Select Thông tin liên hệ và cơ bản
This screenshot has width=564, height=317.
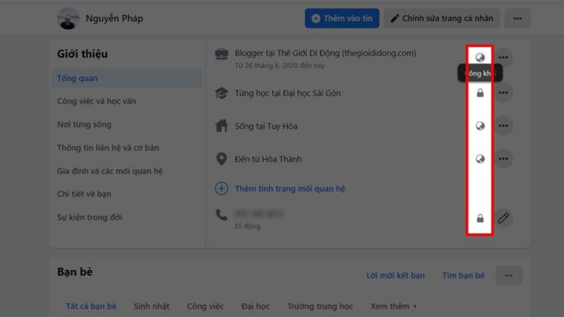108,148
